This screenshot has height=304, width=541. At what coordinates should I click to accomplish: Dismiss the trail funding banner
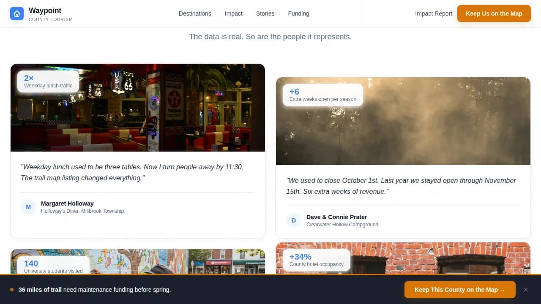(x=526, y=290)
